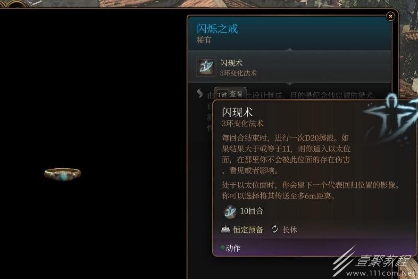This screenshot has width=418, height=279.
Task: Click the 10回合 duration icon
Action: [x=230, y=212]
